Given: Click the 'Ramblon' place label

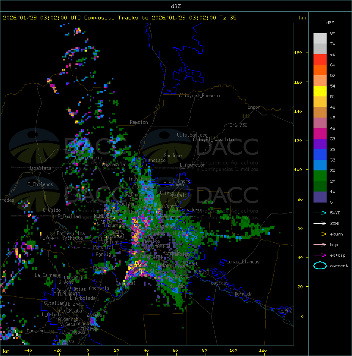Looking at the screenshot, I should (139, 122).
